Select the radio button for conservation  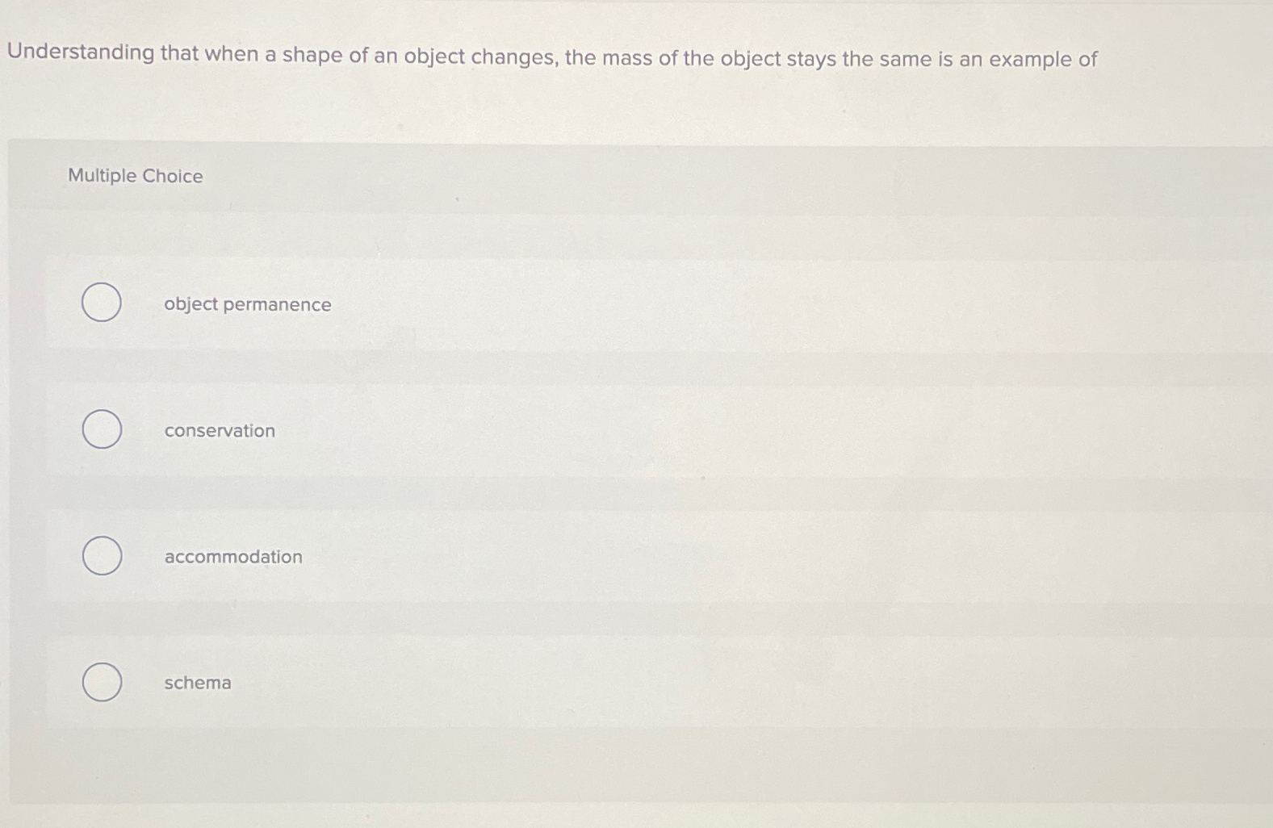click(x=101, y=429)
